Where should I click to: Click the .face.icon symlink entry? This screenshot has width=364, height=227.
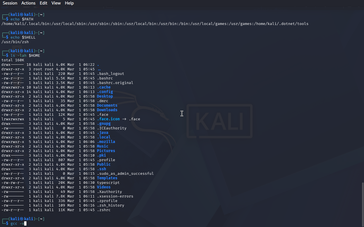tap(108, 119)
